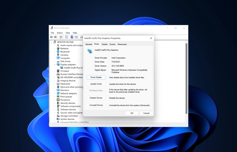The height and width of the screenshot is (152, 237).
Task: Select the Firmware category icon
Action: coord(58,71)
